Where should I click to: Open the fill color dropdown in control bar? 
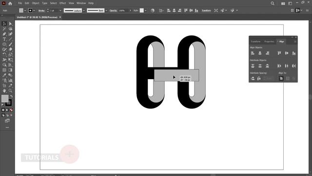coord(25,10)
